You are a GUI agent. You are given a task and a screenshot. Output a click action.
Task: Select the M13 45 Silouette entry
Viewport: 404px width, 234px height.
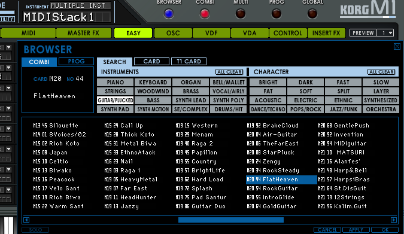point(56,126)
